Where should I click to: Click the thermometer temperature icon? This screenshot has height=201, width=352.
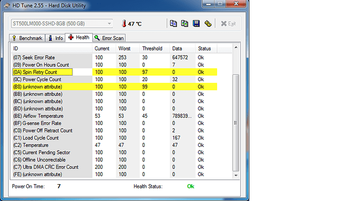(124, 23)
